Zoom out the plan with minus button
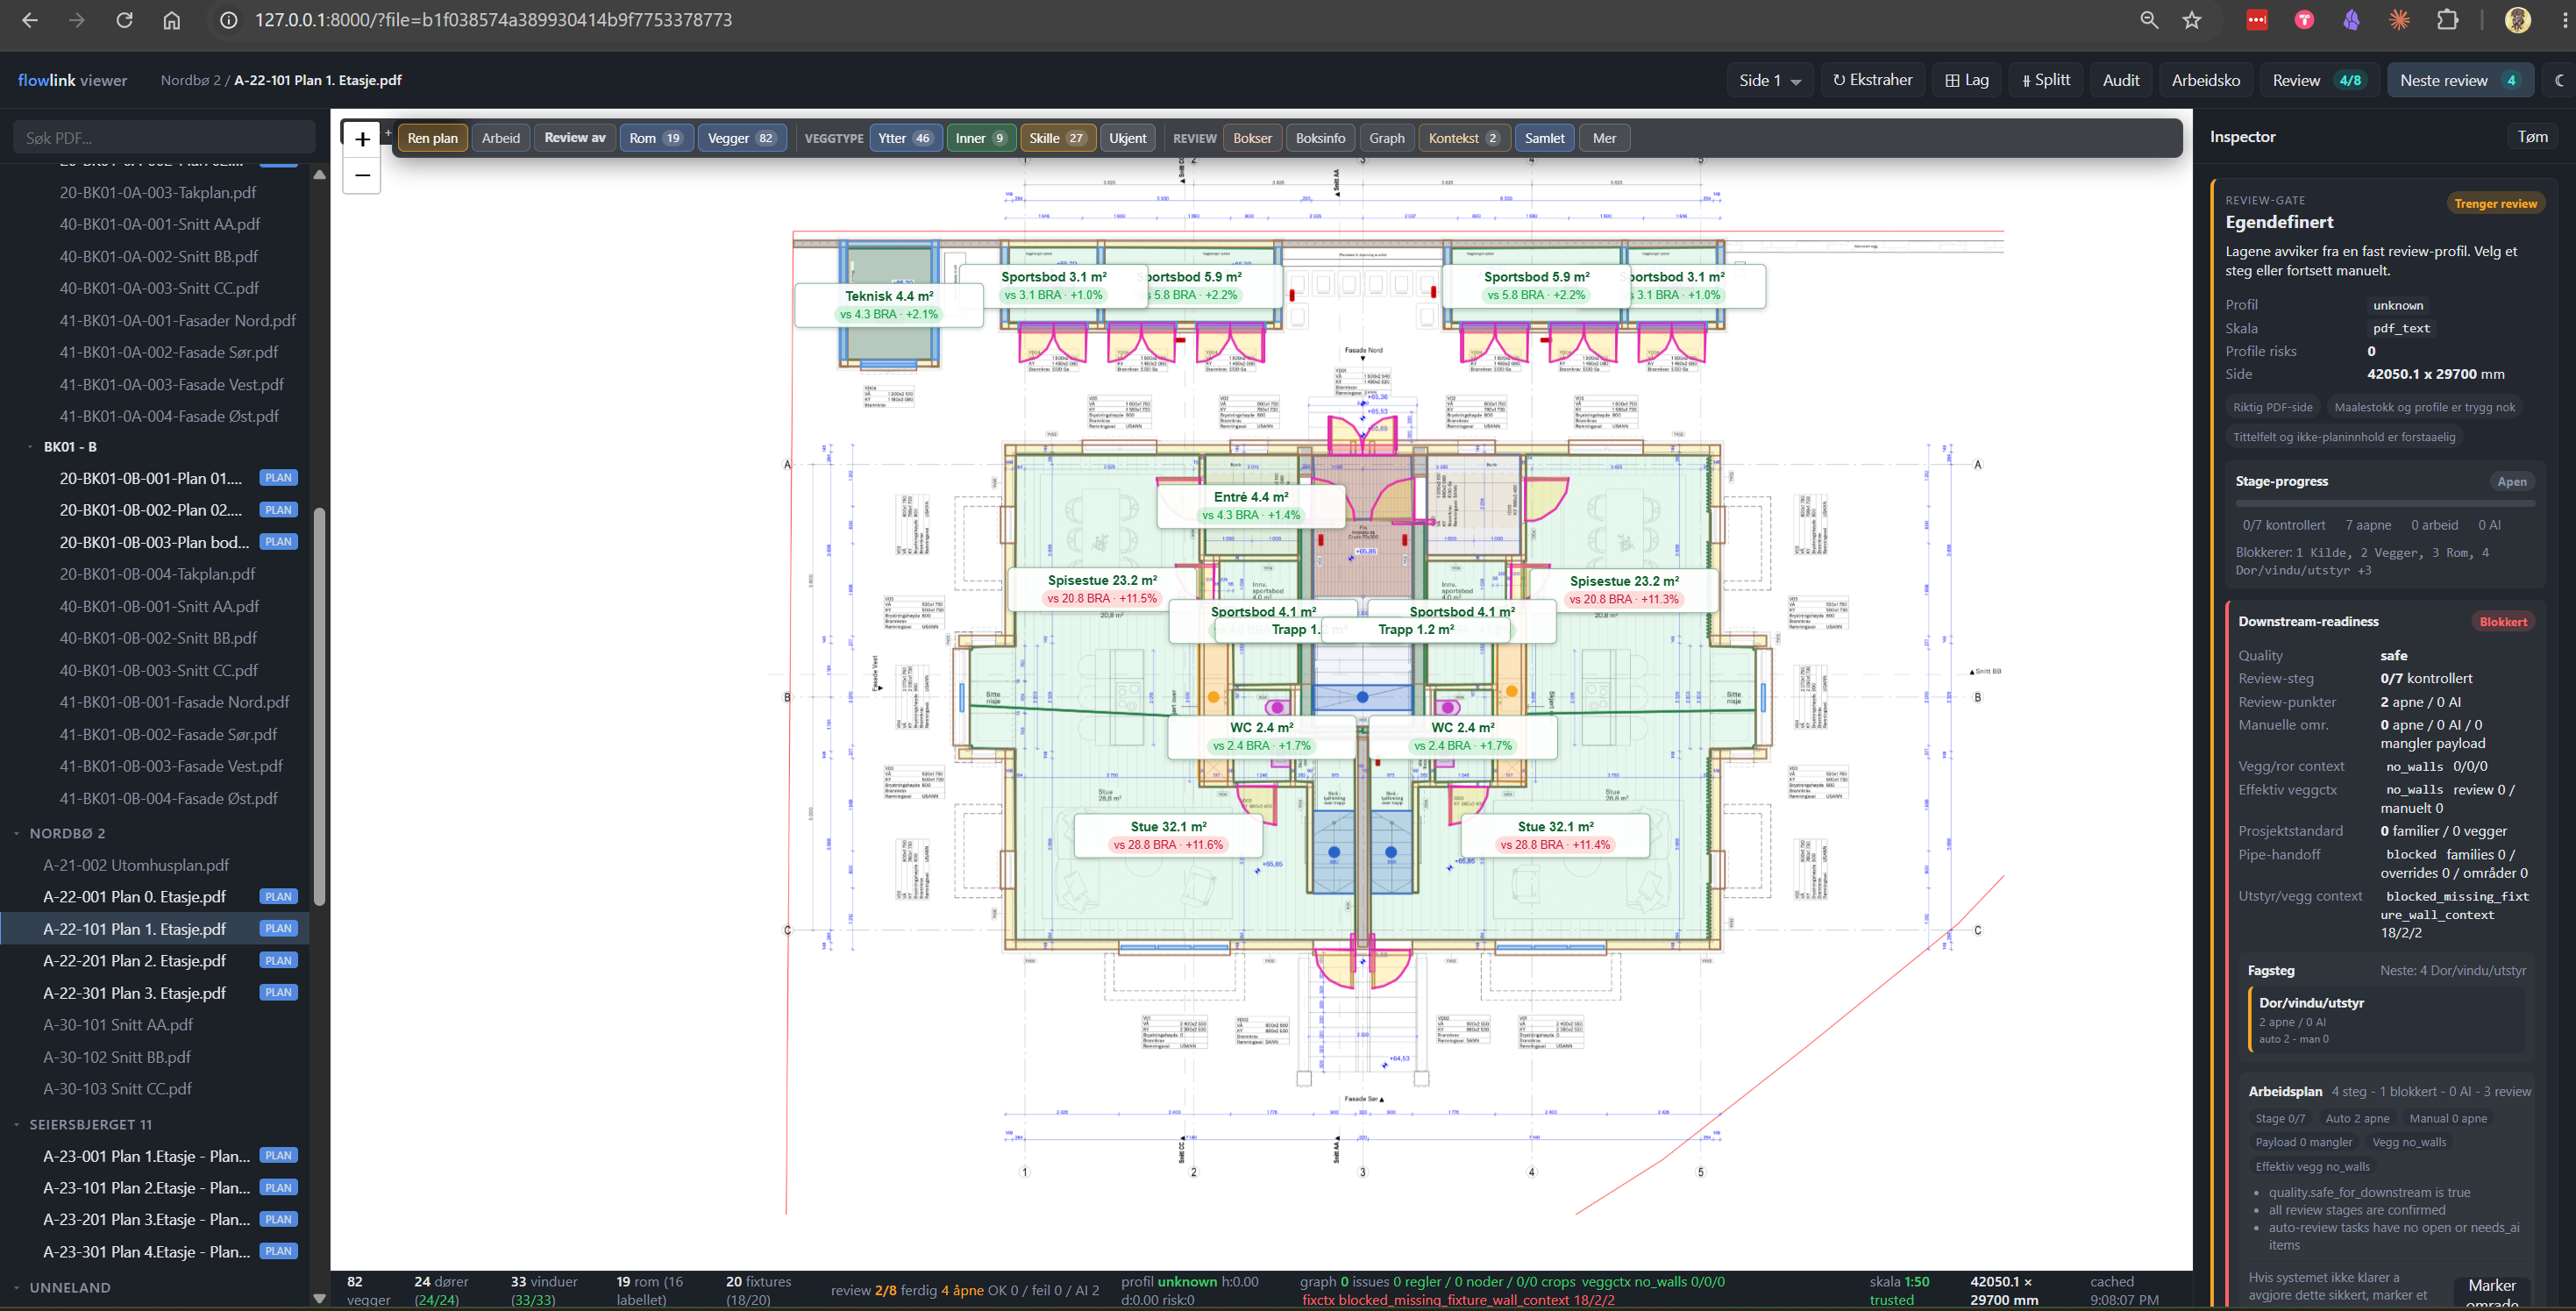The height and width of the screenshot is (1311, 2576). pos(362,175)
